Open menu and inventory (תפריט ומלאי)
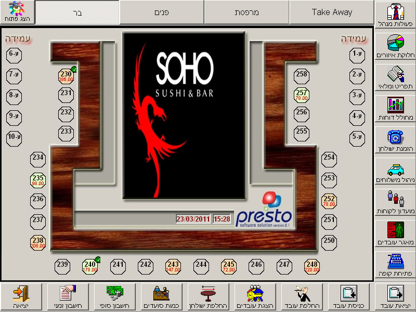Screen dimensions: 416x312 [x=395, y=77]
